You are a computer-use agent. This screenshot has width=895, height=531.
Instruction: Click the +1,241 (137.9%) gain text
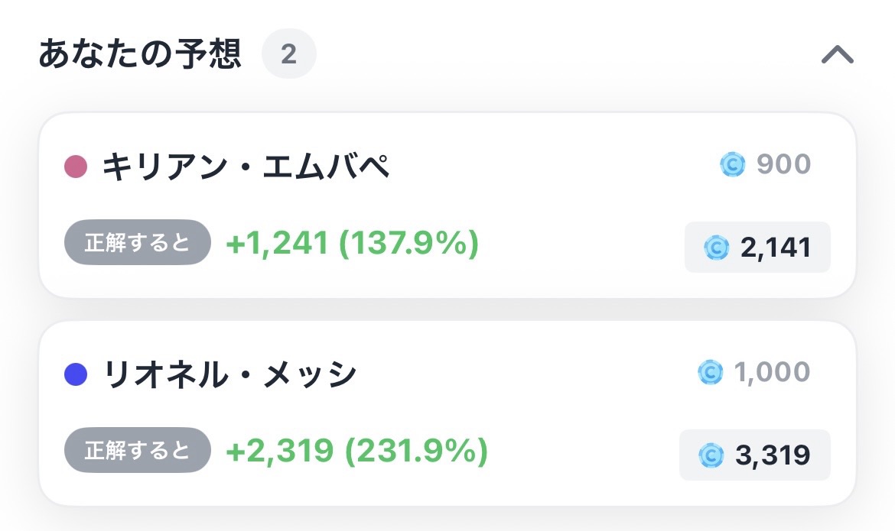(x=352, y=243)
